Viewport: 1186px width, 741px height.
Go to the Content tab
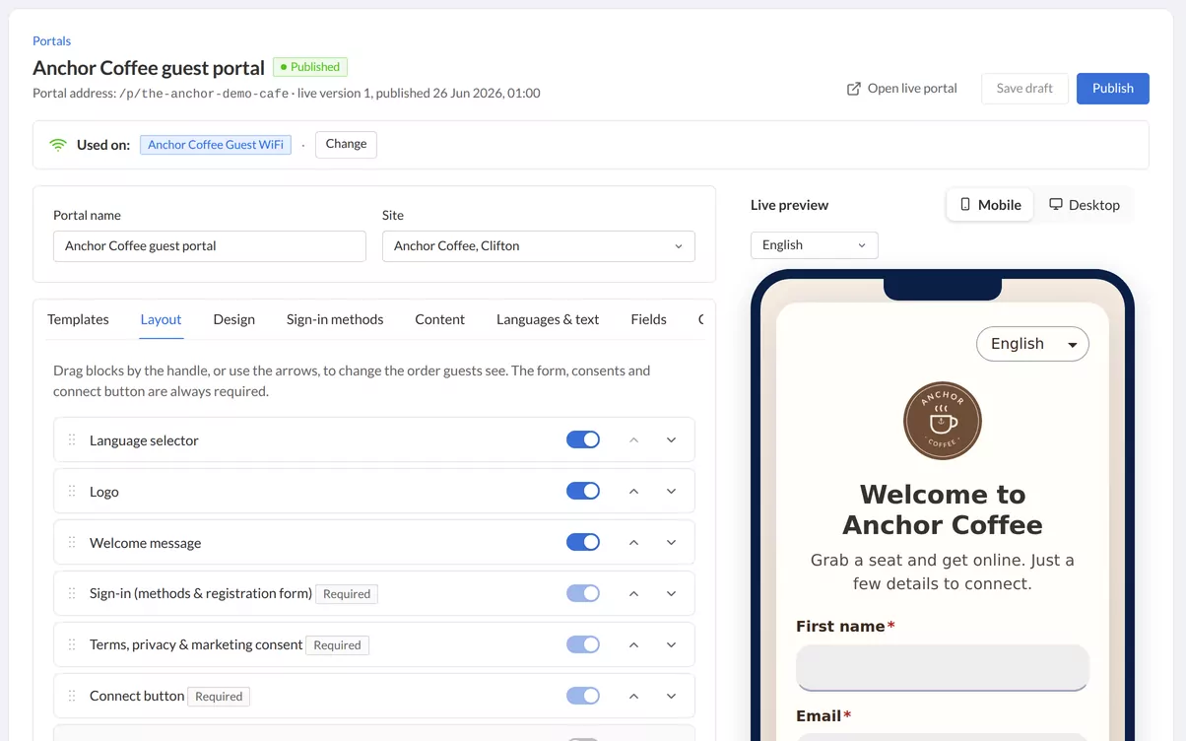tap(439, 319)
